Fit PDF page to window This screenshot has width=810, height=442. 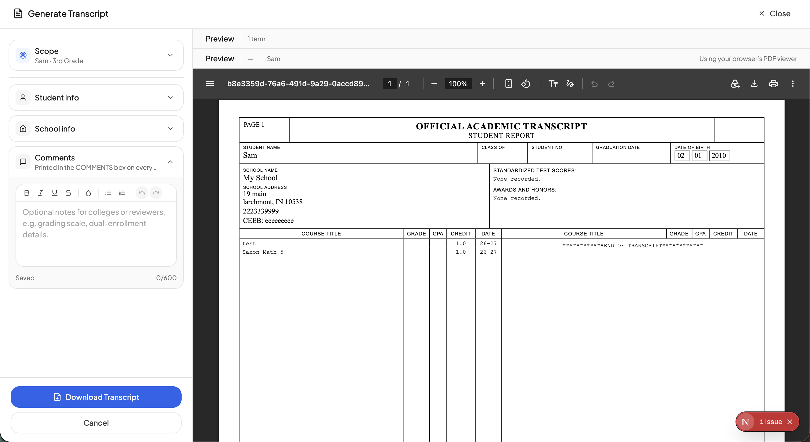(508, 84)
